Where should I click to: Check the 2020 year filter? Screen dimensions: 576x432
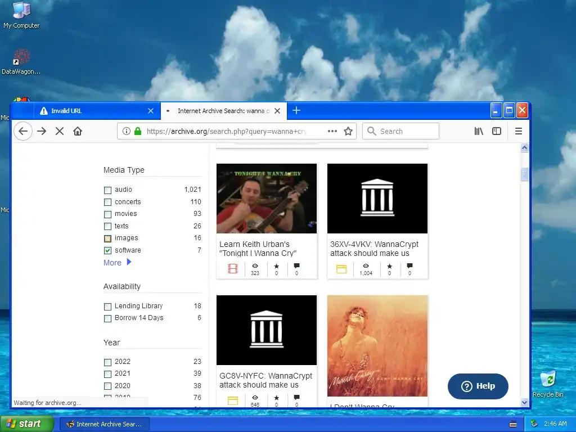[x=107, y=386]
